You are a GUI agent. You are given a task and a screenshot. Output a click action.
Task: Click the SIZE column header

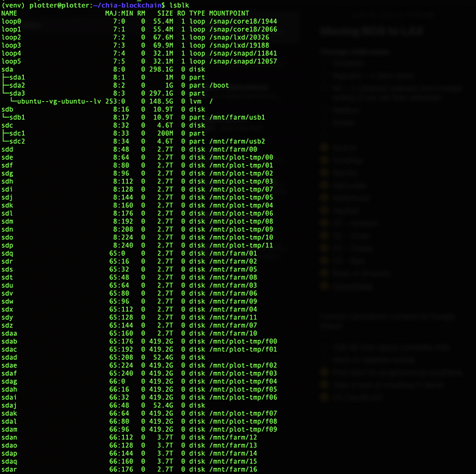pyautogui.click(x=165, y=14)
